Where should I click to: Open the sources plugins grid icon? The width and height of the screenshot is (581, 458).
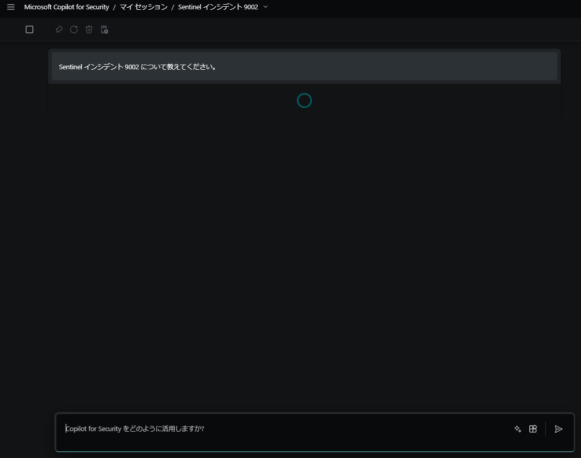533,429
